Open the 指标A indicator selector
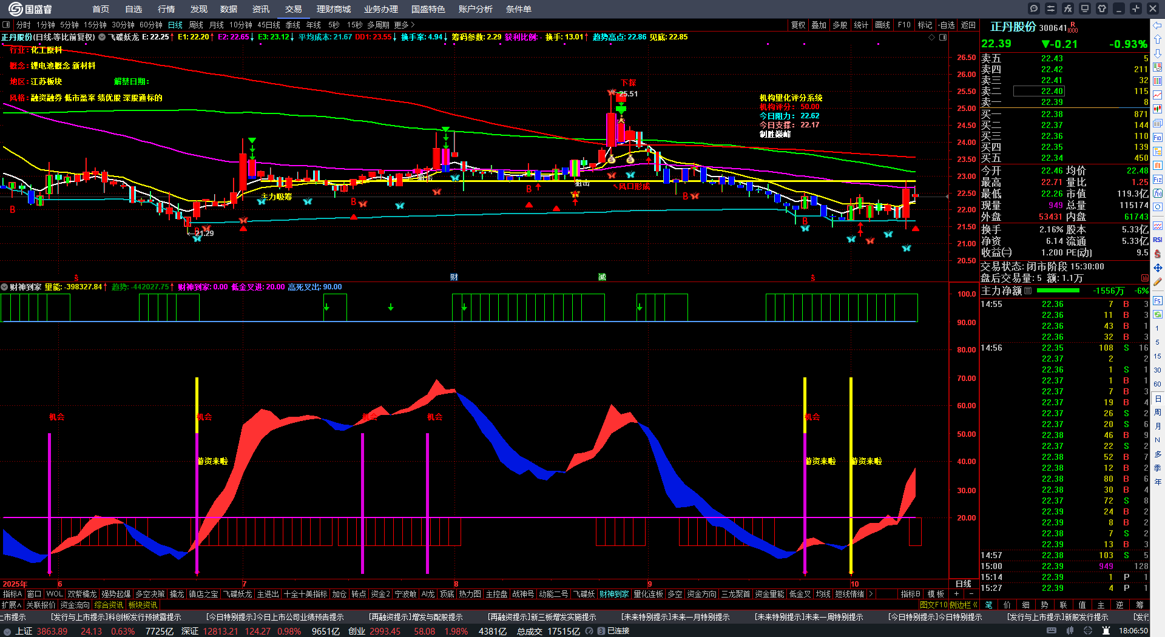This screenshot has height=637, width=1165. point(12,594)
